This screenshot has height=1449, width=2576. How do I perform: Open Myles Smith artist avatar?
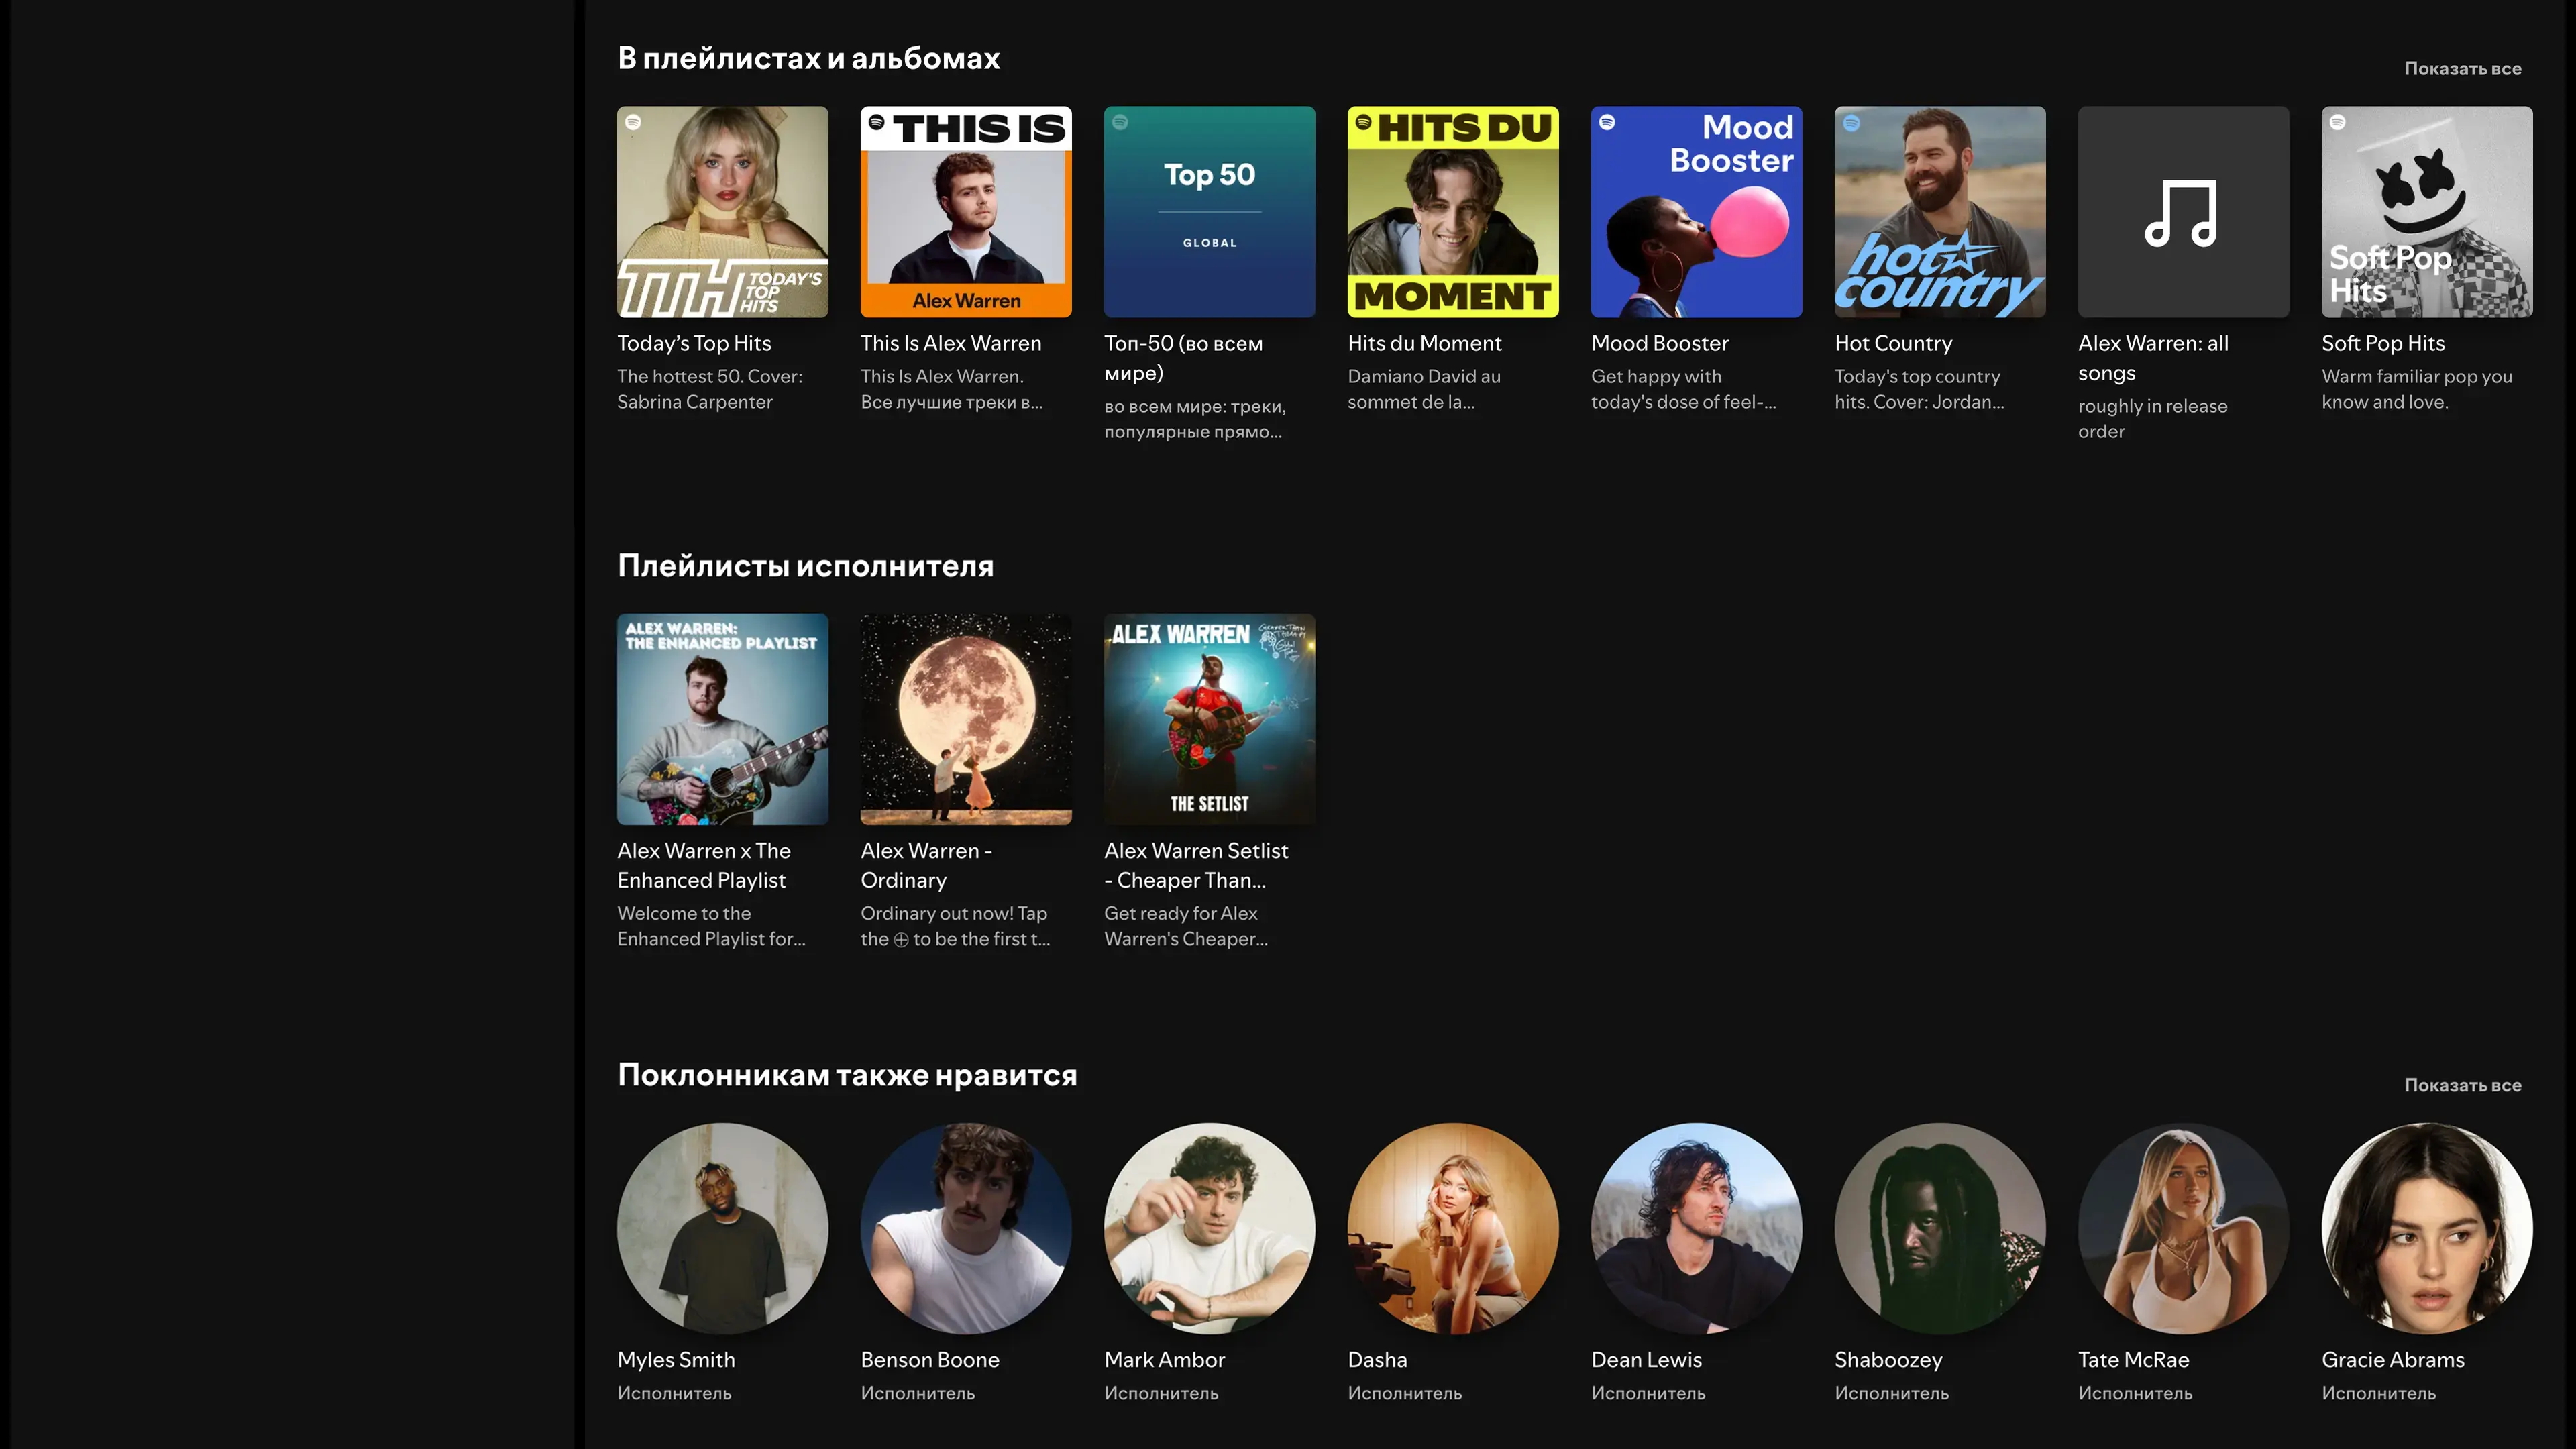pyautogui.click(x=722, y=1228)
